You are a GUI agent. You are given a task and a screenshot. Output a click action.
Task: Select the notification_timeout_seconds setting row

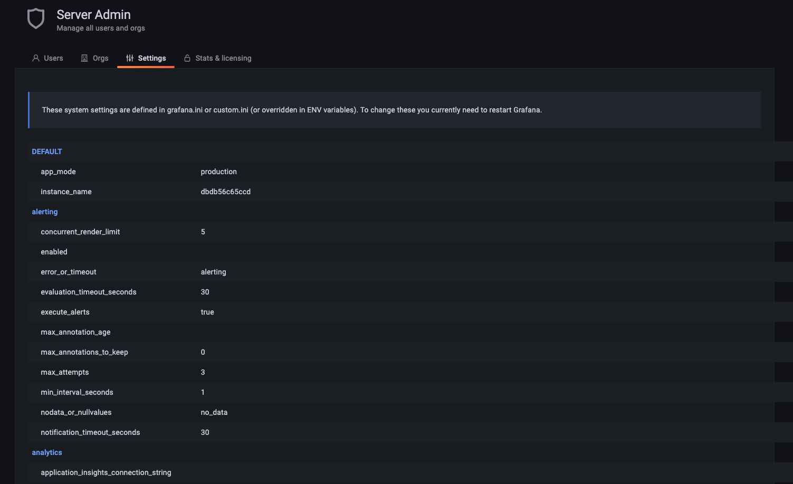[x=90, y=432]
